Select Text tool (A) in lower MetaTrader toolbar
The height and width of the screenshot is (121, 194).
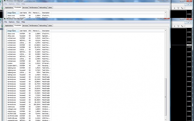[174, 26]
